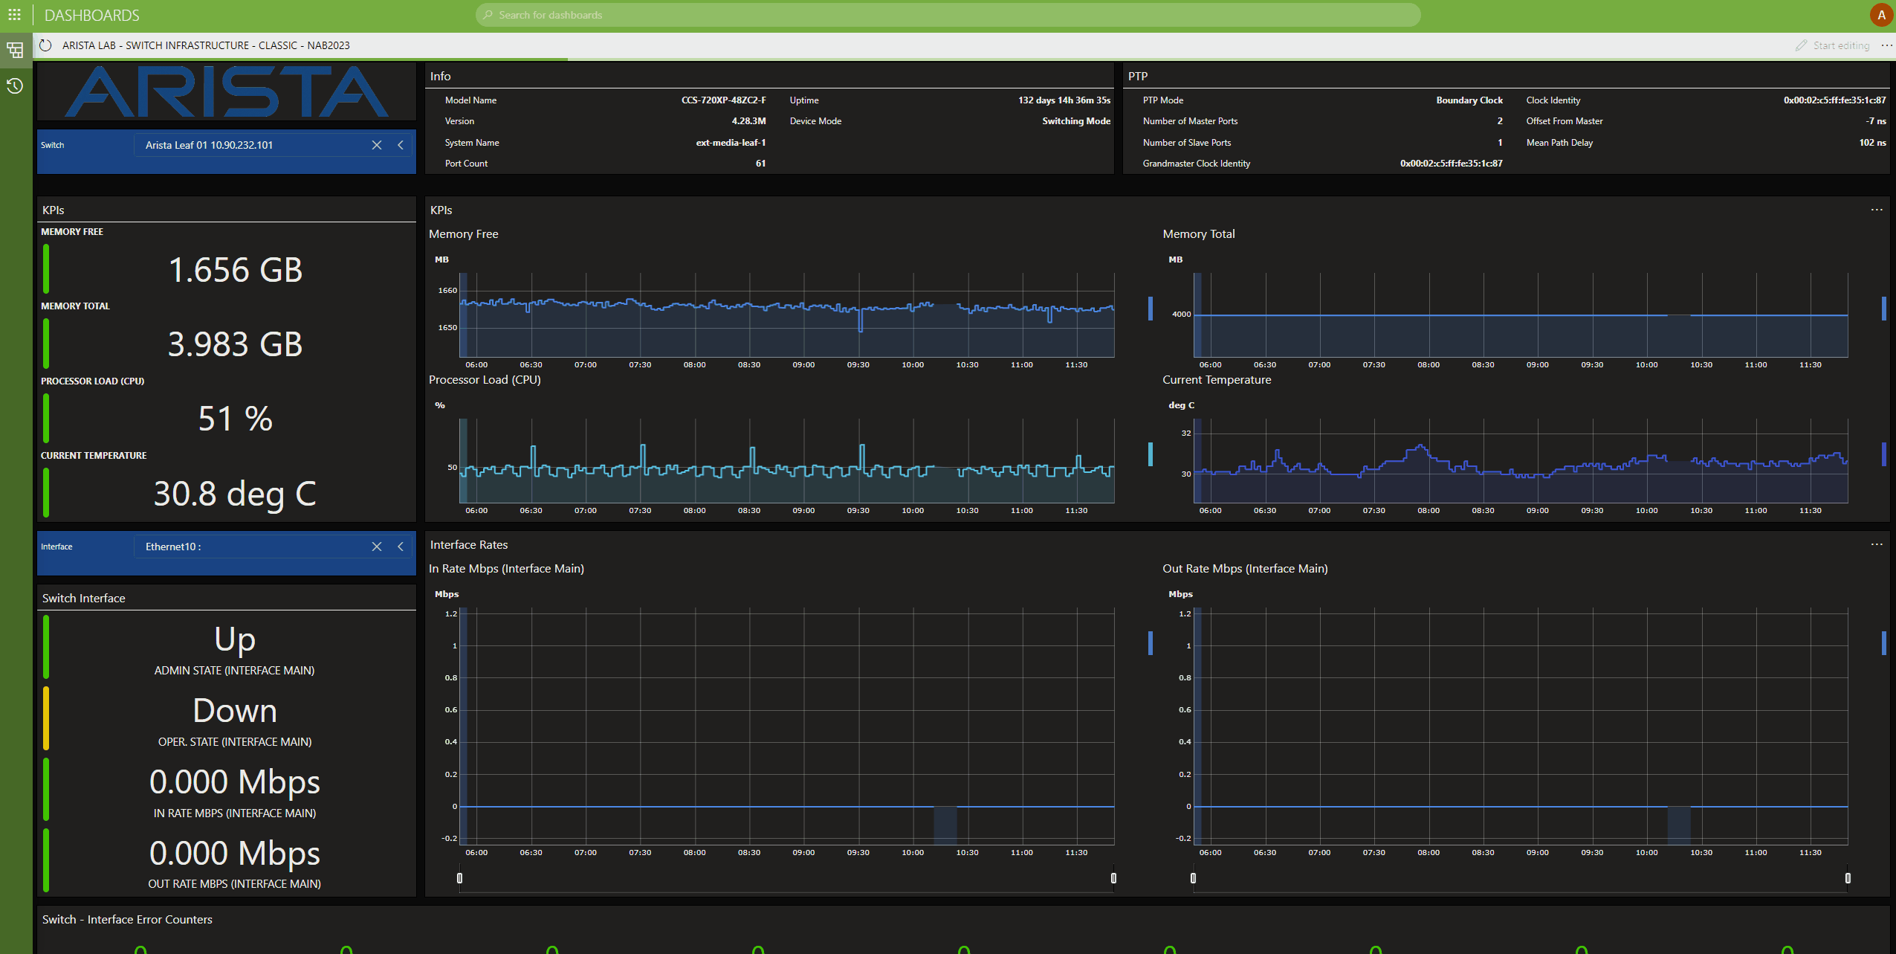The height and width of the screenshot is (954, 1896).
Task: Clear the Switch selection with the X
Action: coord(377,145)
